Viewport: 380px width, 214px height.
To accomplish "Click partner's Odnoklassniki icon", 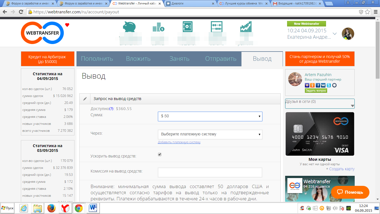I will pos(312,86).
